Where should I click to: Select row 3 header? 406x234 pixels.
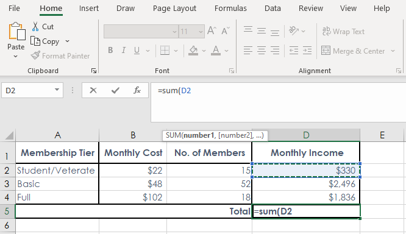(x=7, y=184)
